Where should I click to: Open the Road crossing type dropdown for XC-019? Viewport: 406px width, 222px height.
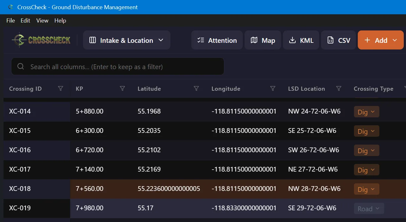click(x=369, y=208)
